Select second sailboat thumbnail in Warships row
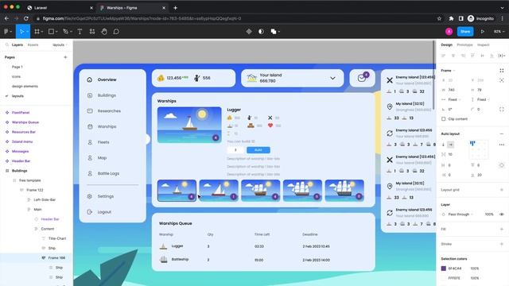 point(219,191)
